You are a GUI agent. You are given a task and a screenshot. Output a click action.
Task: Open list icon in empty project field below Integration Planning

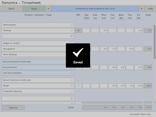[72, 98]
